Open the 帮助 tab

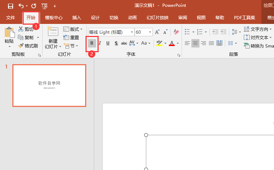tap(220, 17)
